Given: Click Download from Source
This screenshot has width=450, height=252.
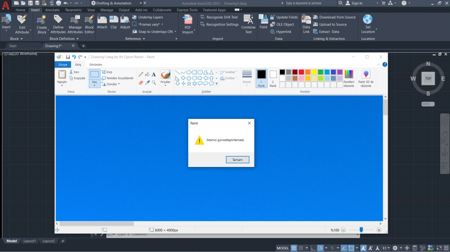Looking at the screenshot, I should pos(334,17).
